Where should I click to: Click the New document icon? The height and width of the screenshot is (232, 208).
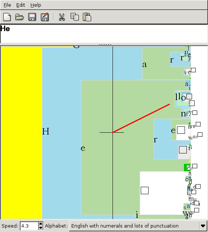coord(7,17)
